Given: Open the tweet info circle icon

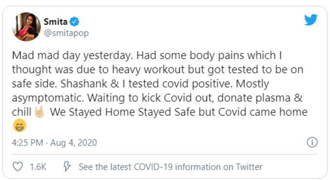Looking at the screenshot, I should pos(312,142).
